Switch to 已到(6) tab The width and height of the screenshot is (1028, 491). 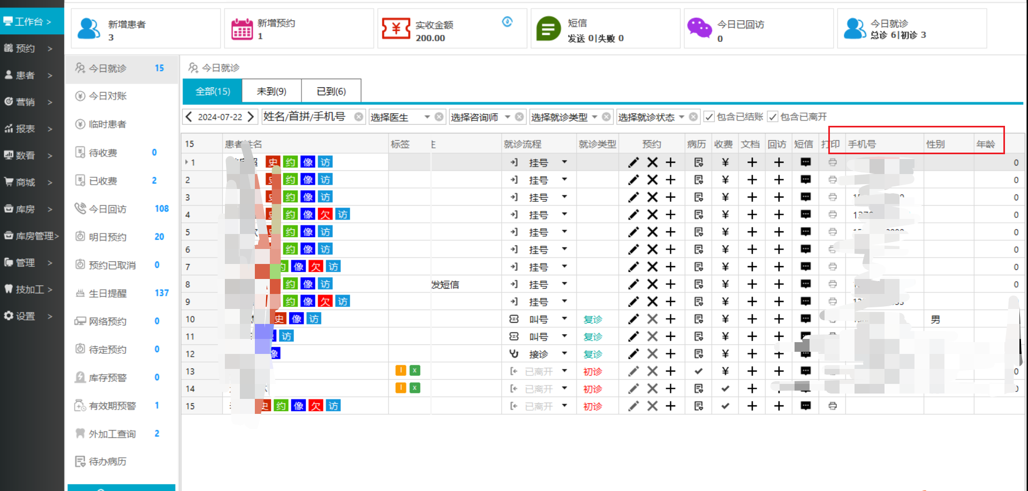coord(331,91)
